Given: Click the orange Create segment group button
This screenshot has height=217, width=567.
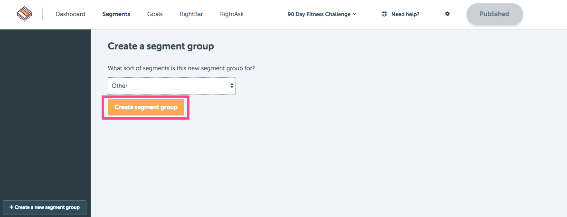Looking at the screenshot, I should point(146,107).
